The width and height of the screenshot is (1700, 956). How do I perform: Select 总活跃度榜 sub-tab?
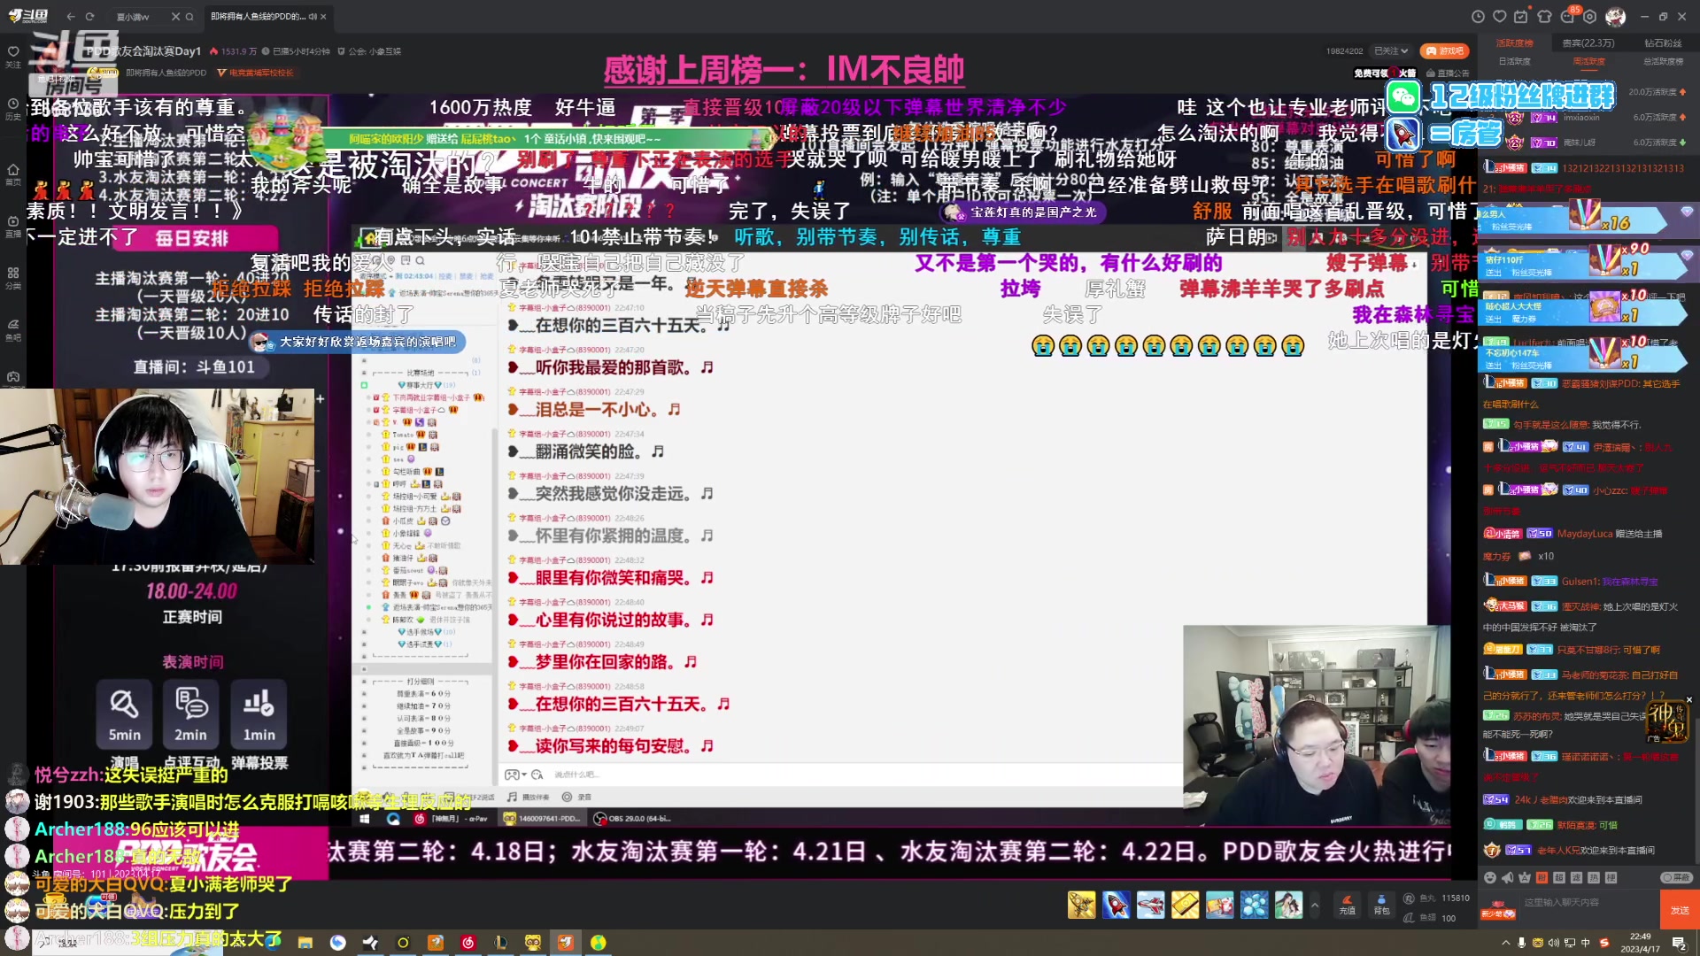(x=1663, y=61)
